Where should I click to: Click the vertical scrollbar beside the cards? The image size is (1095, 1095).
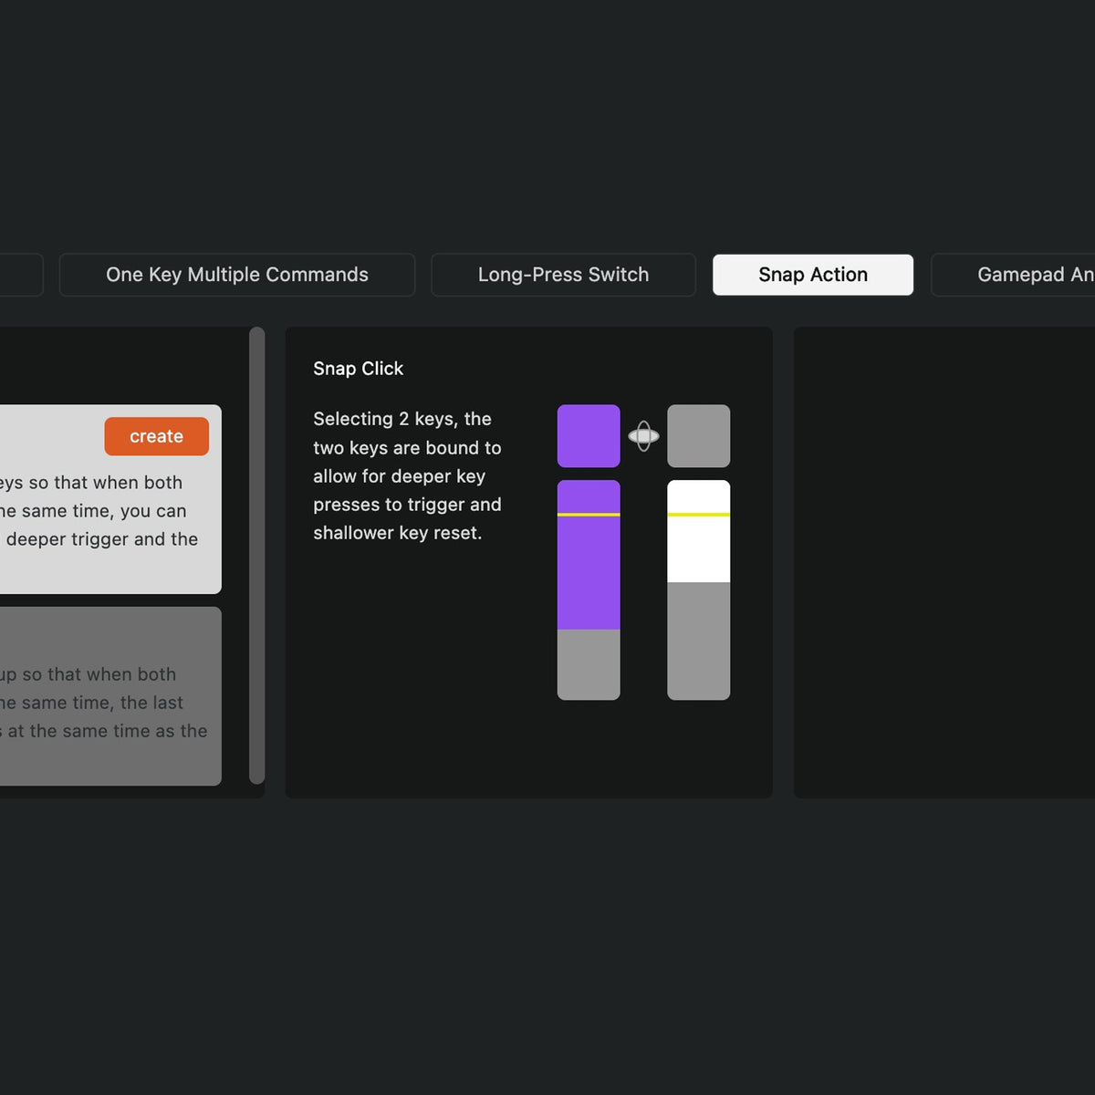(x=257, y=555)
